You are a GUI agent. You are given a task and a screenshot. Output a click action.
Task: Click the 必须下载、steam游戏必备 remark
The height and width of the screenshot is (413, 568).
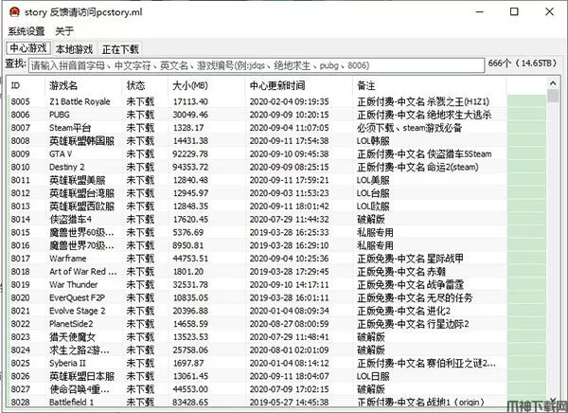pos(409,128)
